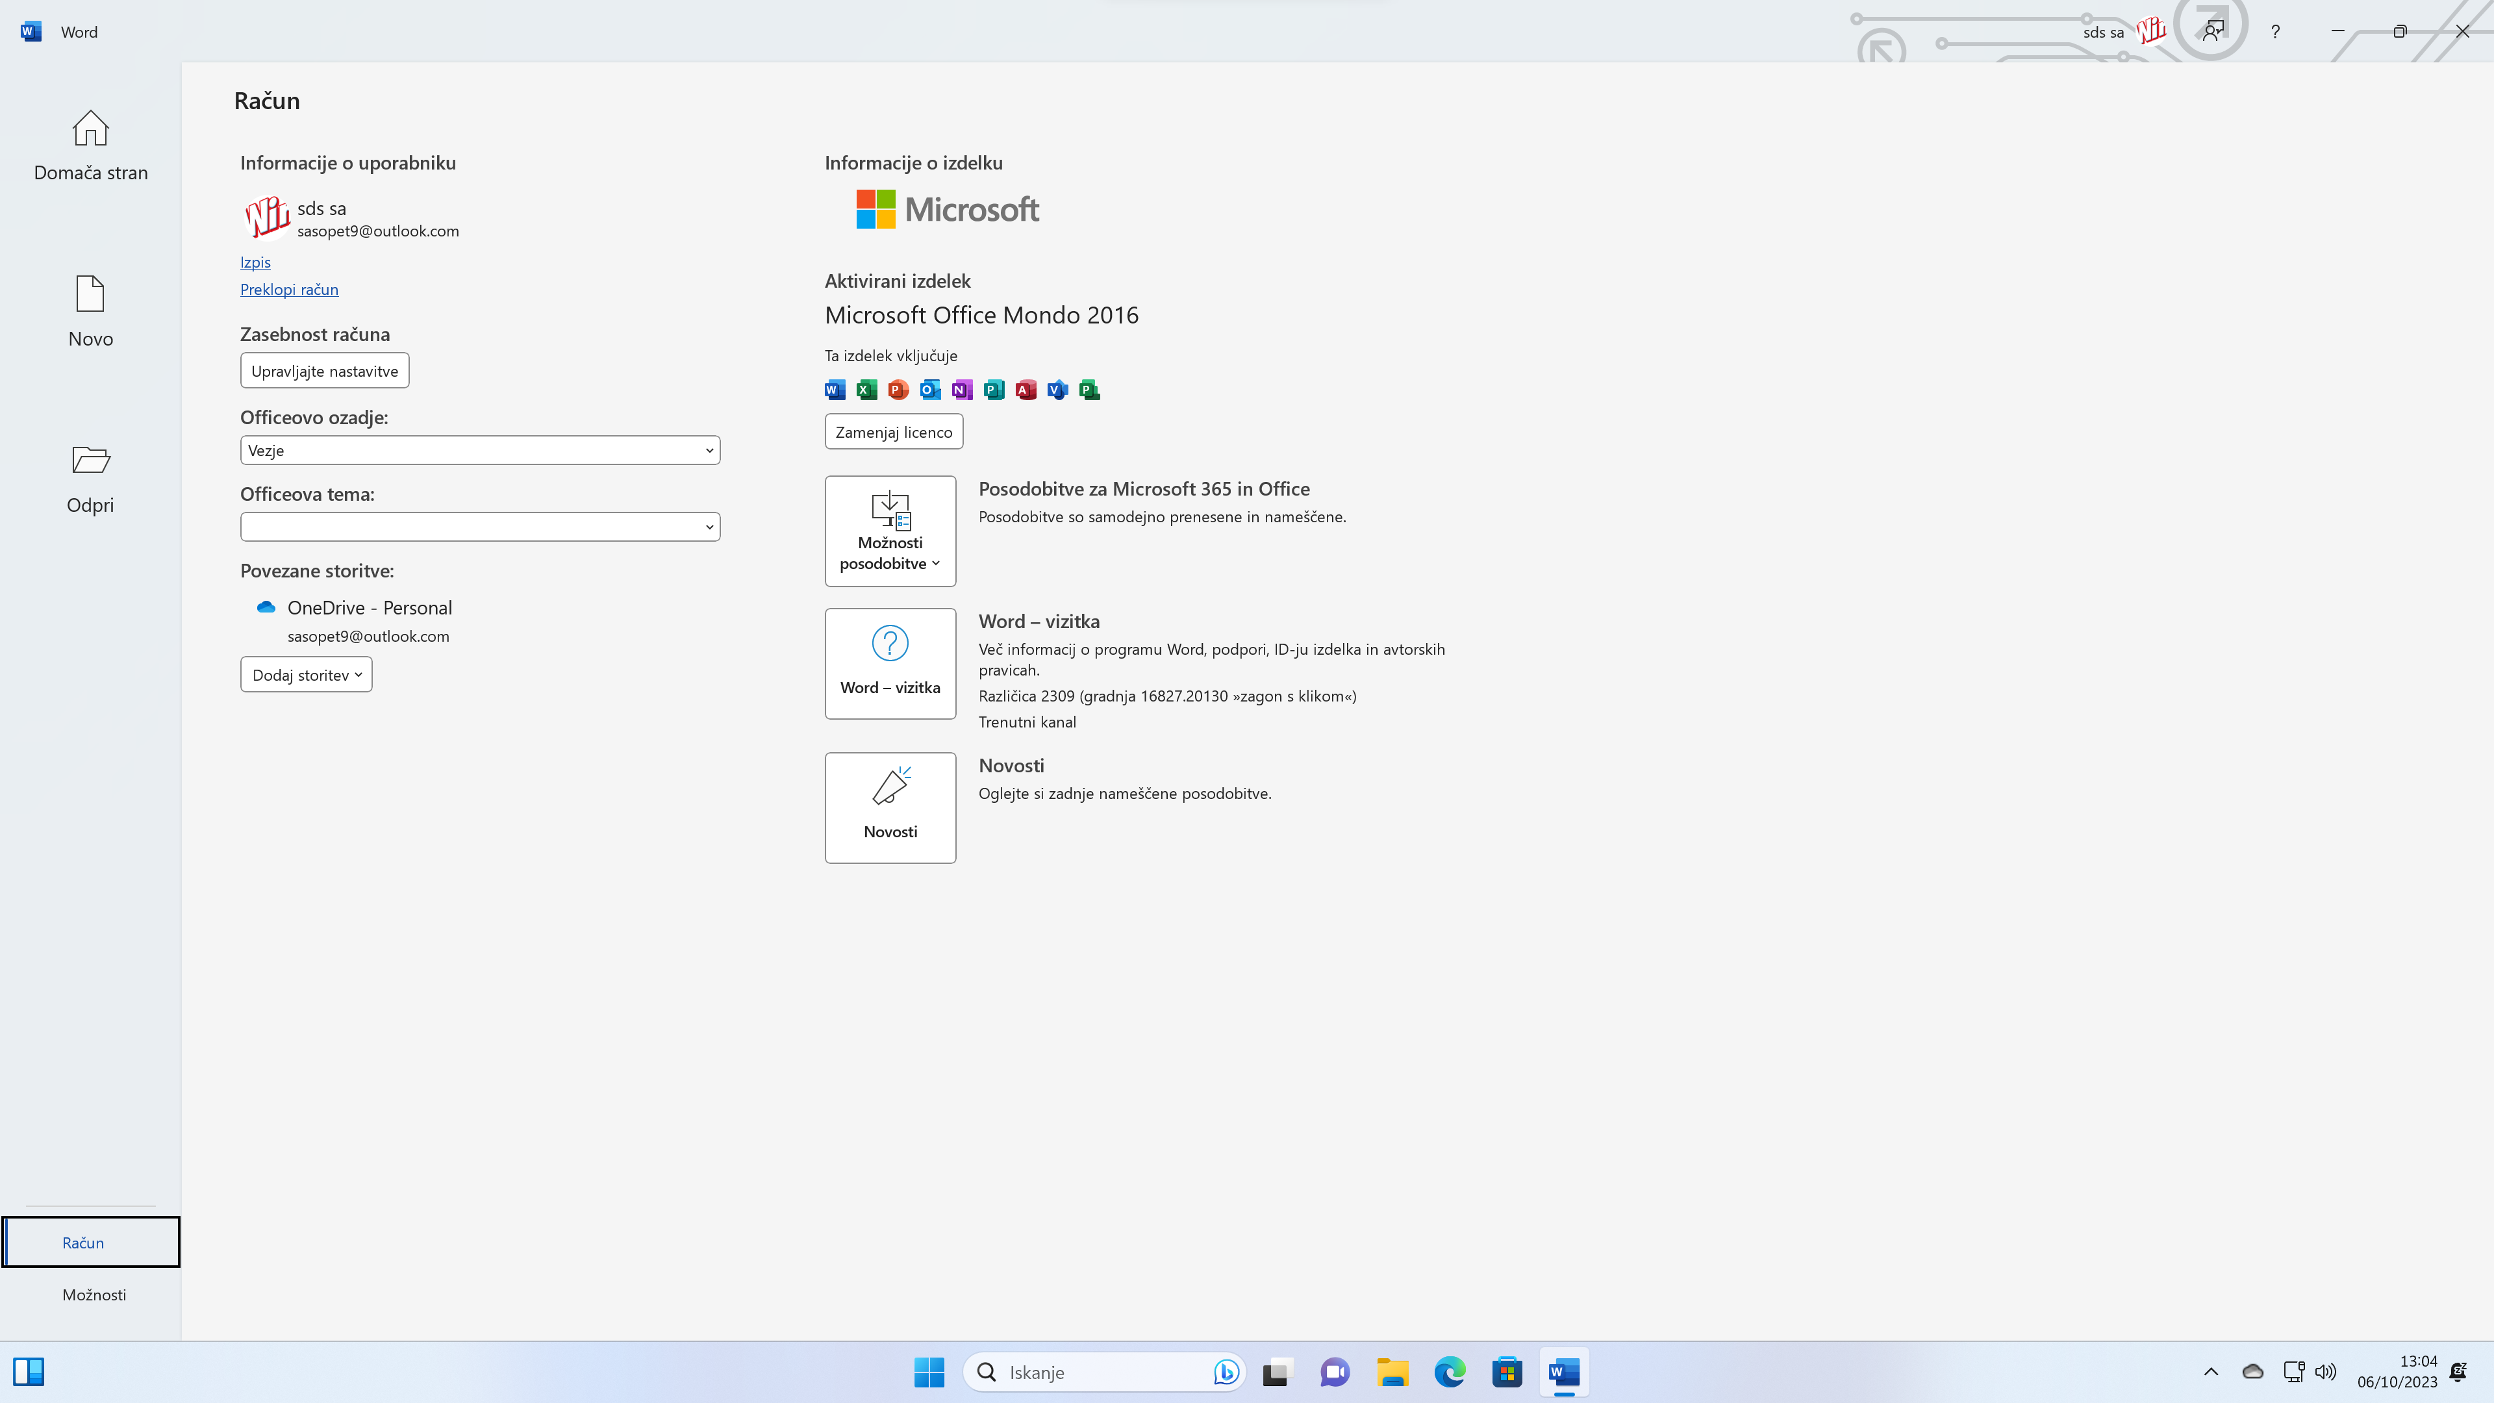Click the Word app icon under included products
Viewport: 2494px width, 1403px height.
(x=835, y=390)
